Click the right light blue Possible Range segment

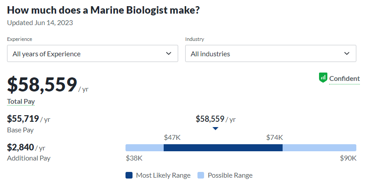point(319,148)
